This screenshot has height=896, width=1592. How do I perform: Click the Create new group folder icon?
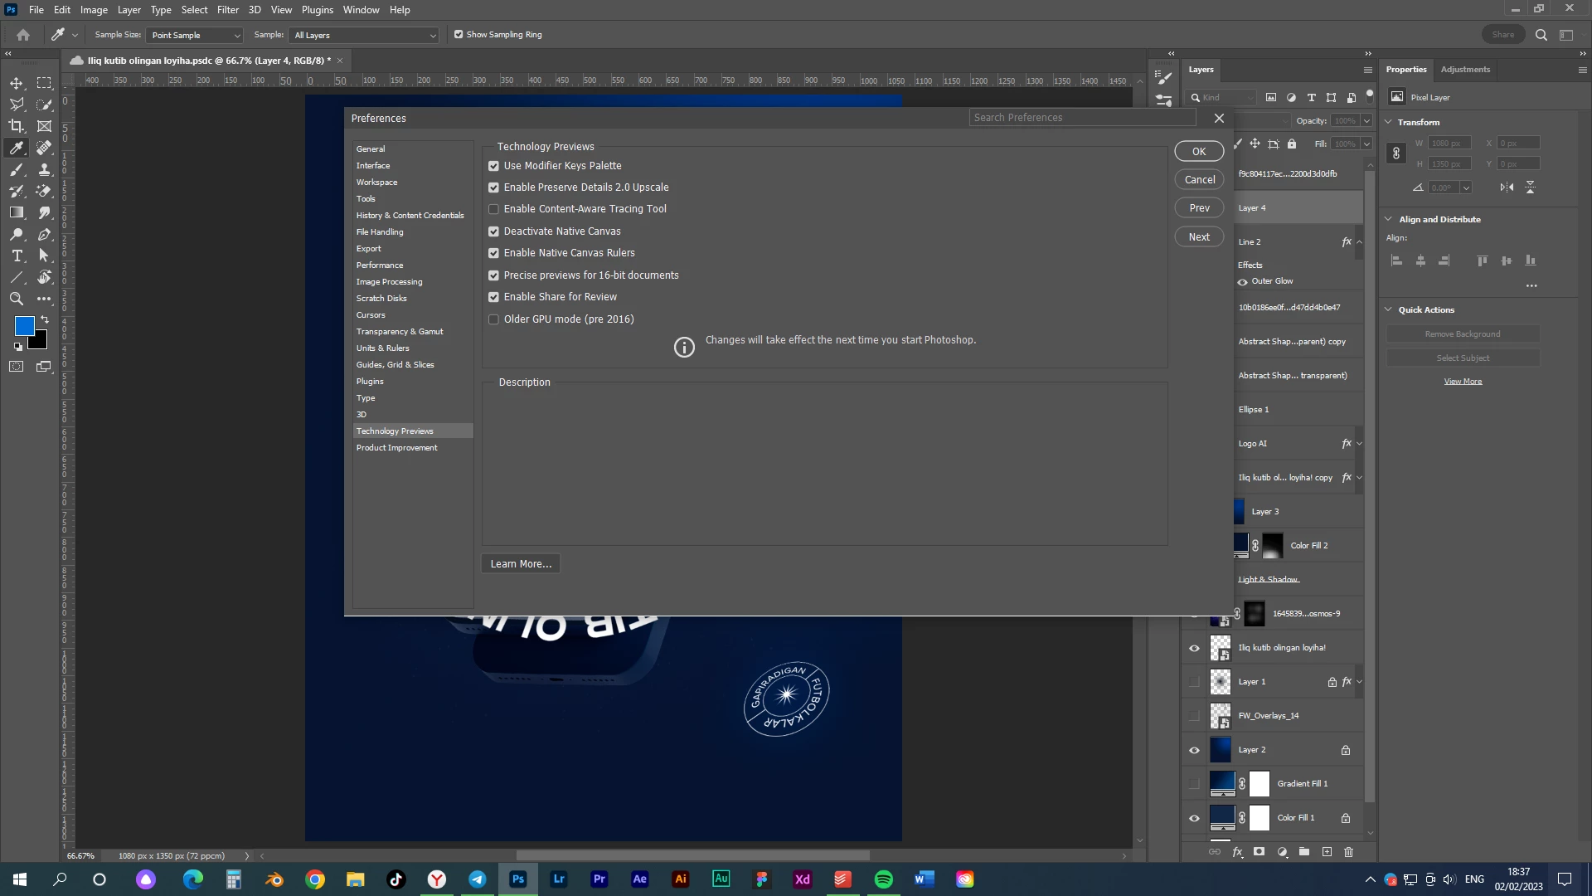point(1304,852)
